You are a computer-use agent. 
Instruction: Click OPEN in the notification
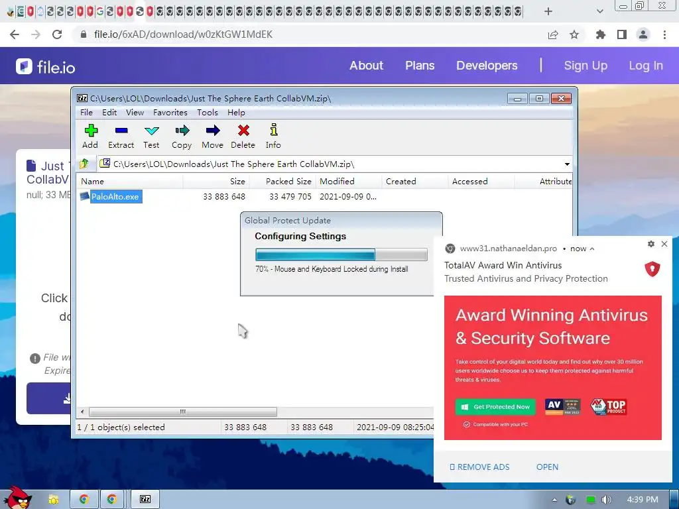coord(547,467)
